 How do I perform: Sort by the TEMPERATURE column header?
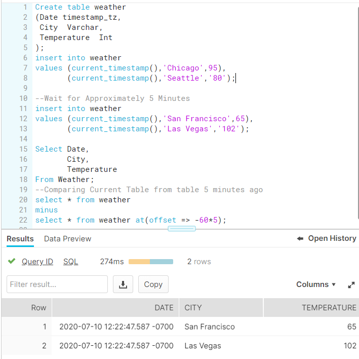pos(311,307)
